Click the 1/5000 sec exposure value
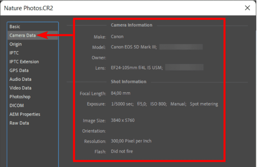The image size is (257, 167). (x=122, y=104)
